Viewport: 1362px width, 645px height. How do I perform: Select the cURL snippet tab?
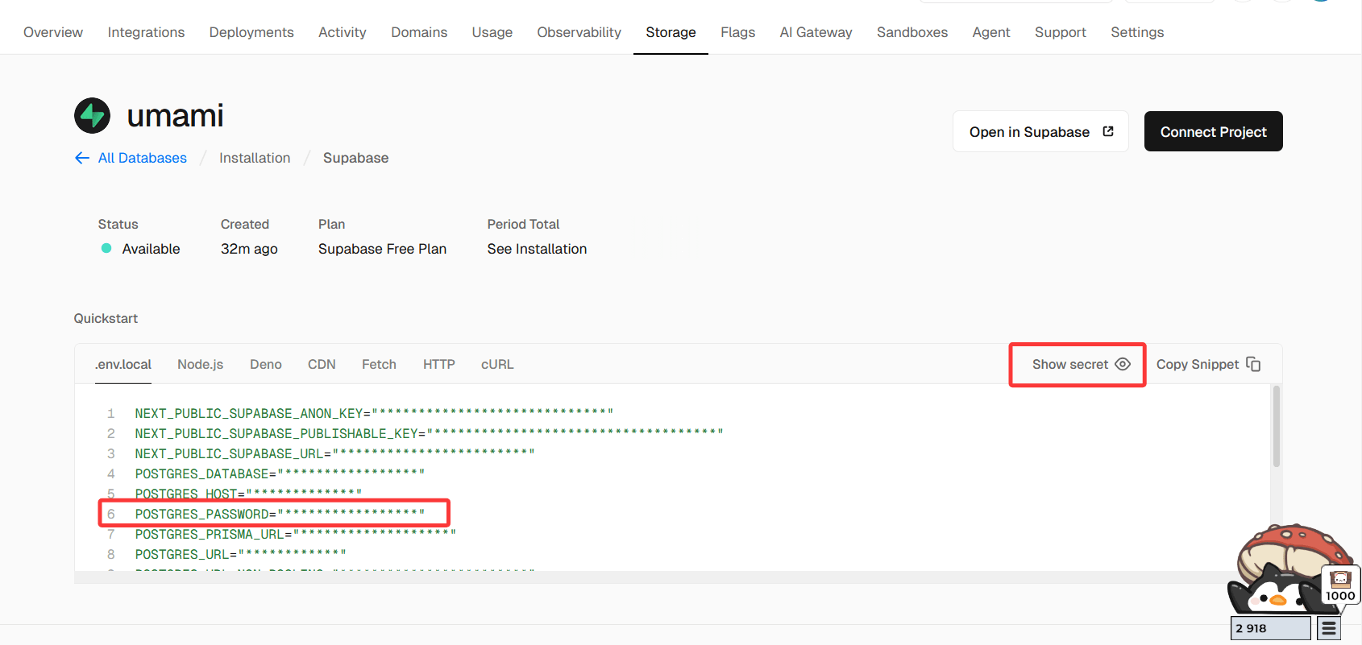[x=497, y=364]
